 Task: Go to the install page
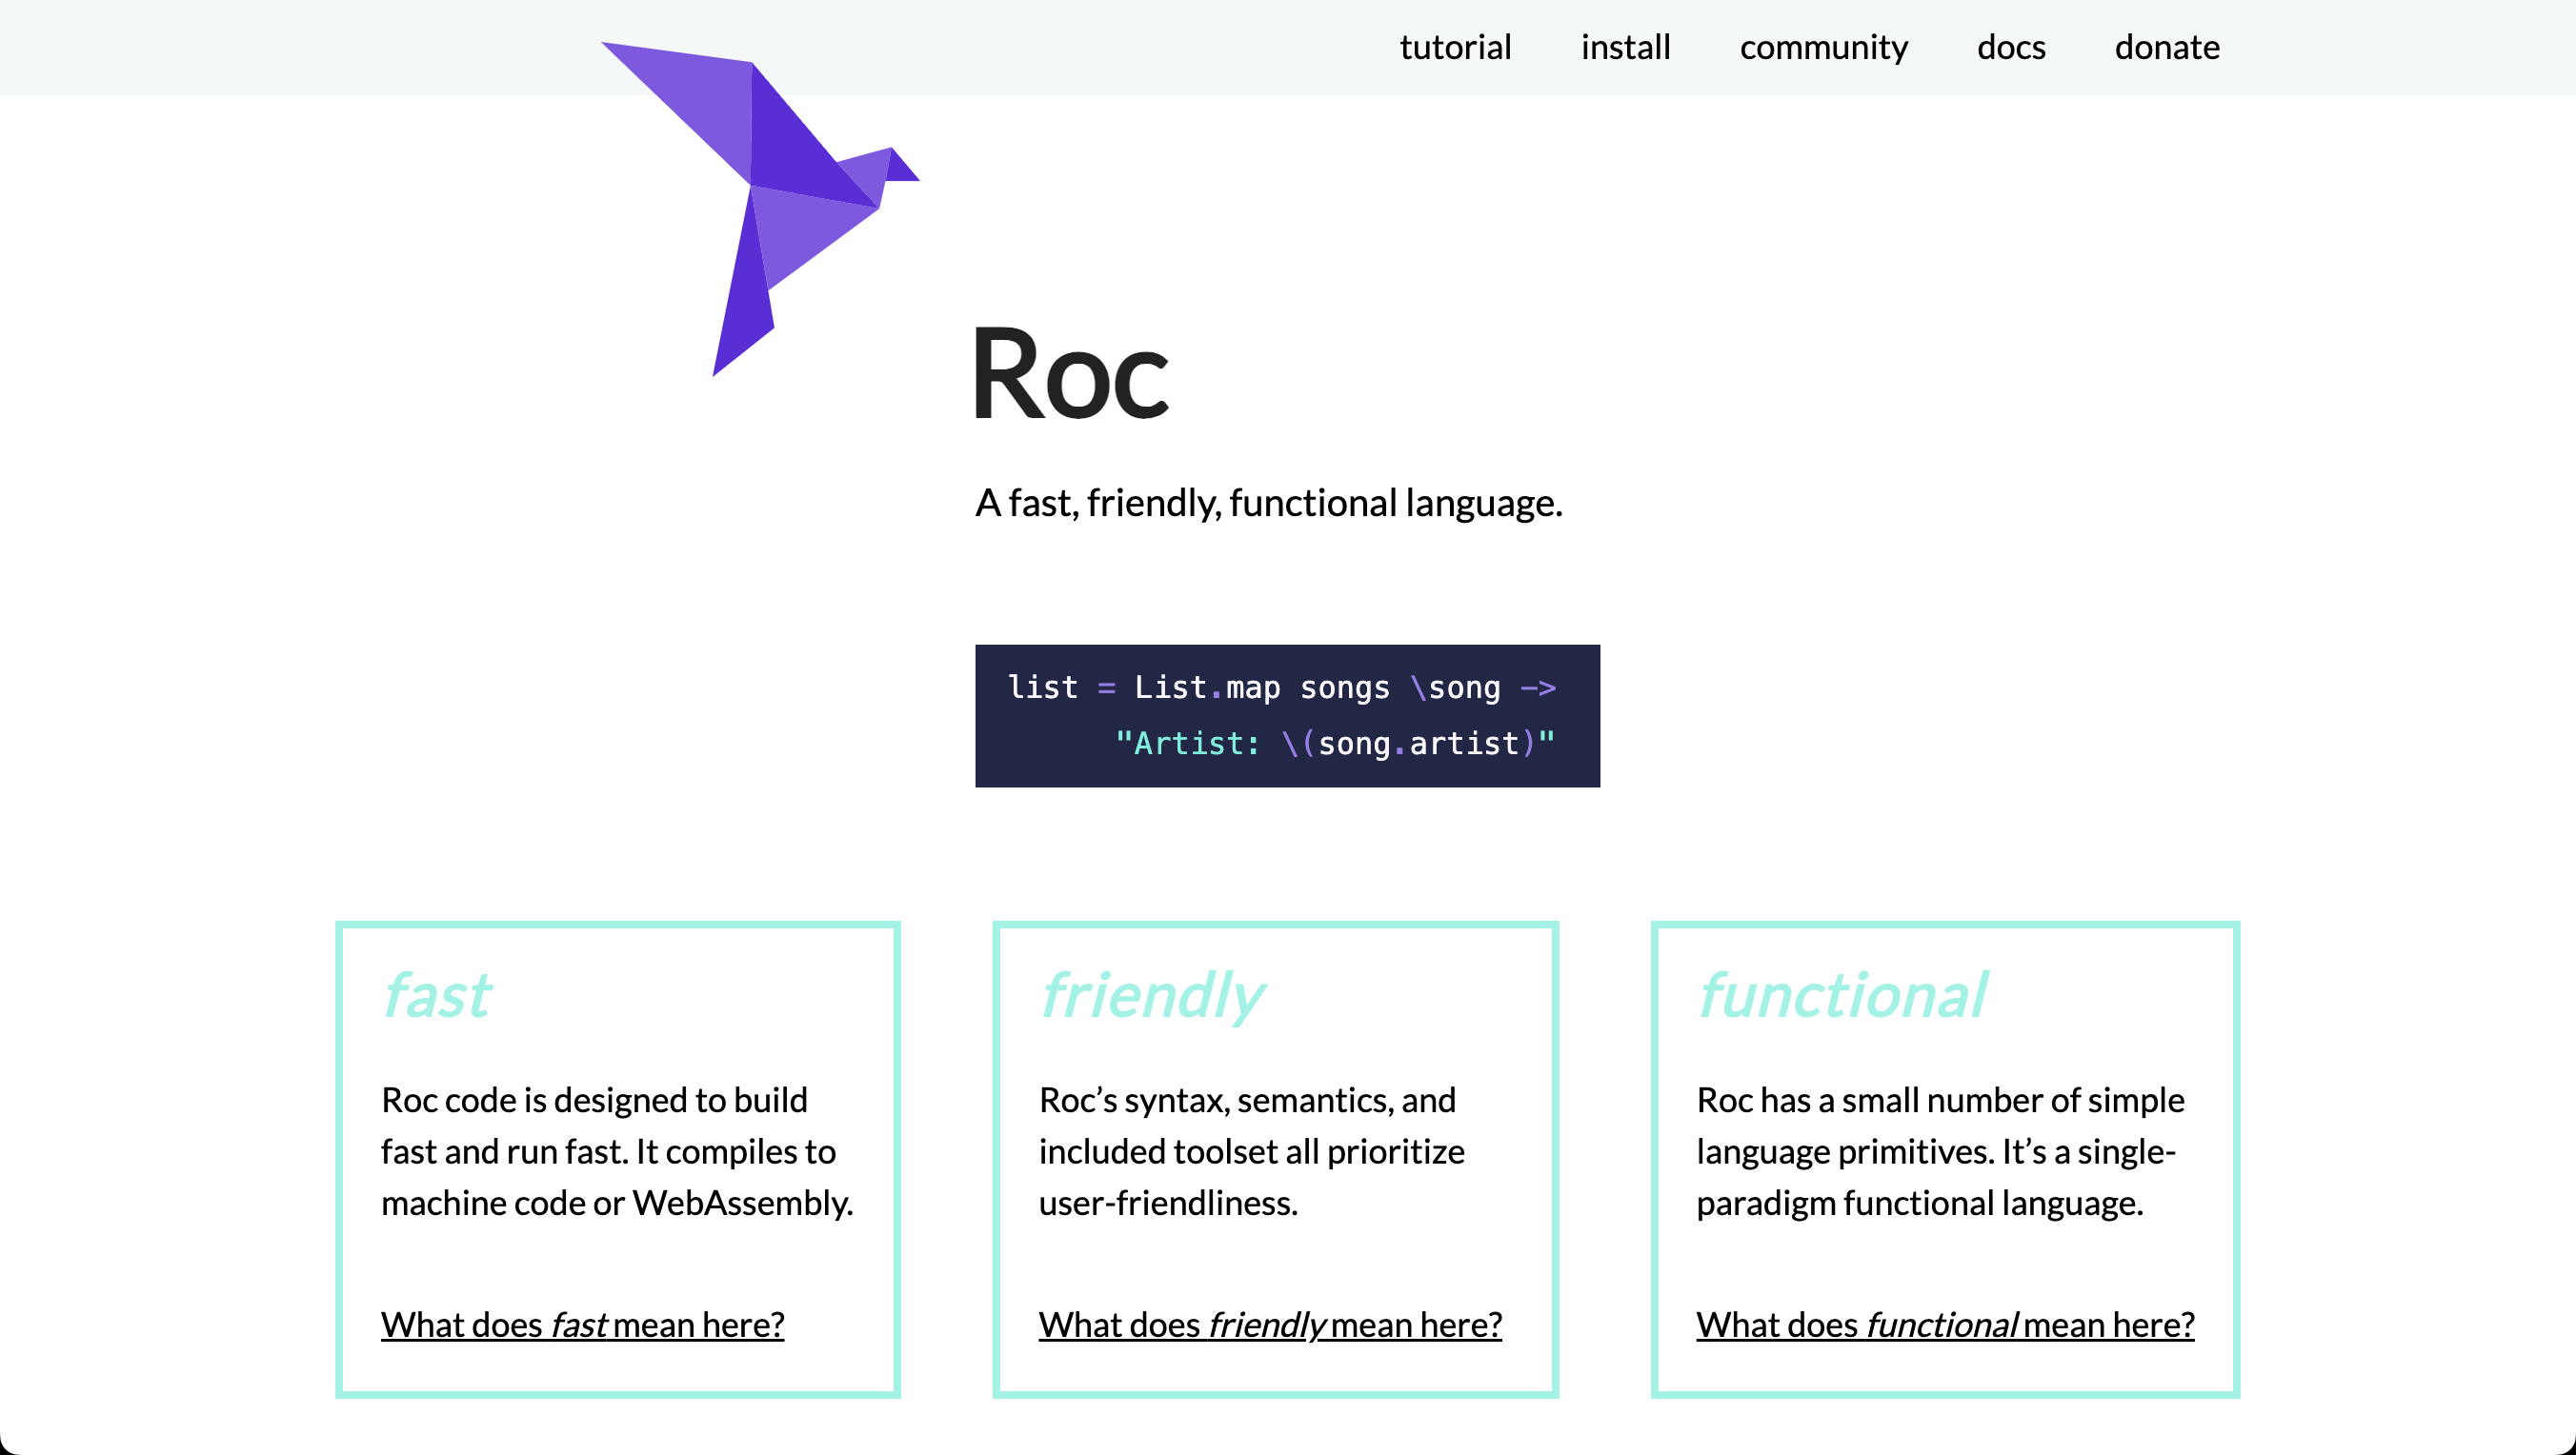point(1625,47)
